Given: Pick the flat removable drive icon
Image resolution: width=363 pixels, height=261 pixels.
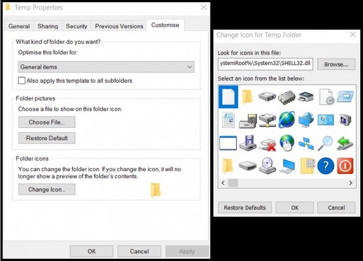Looking at the screenshot, I should coord(248,166).
